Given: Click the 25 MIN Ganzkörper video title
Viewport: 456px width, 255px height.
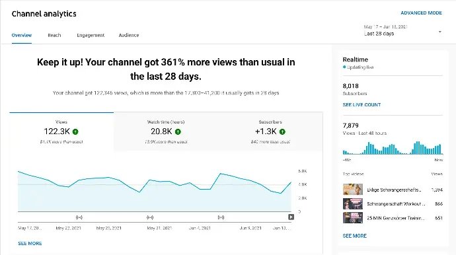Looking at the screenshot, I should 395,218.
